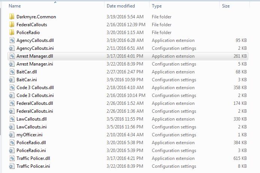Viewport: 260px width, 173px height.
Task: Select the Arrest Manager.dll file name
Action: 35,56
